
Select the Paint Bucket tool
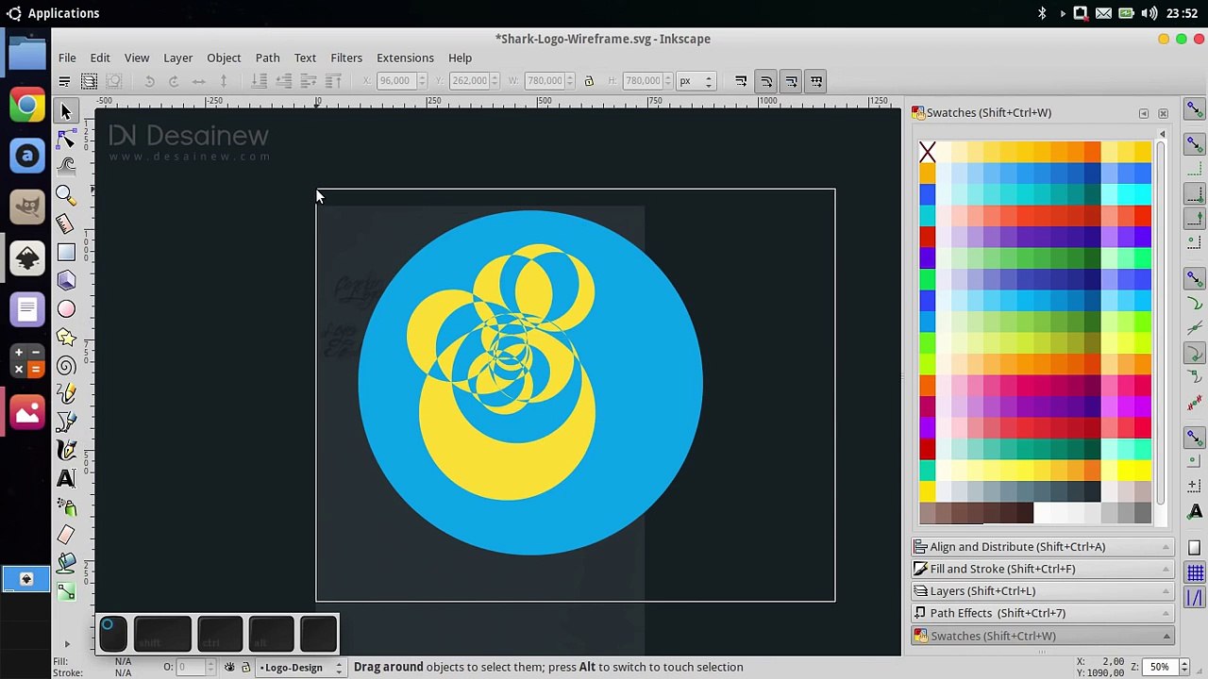(66, 563)
